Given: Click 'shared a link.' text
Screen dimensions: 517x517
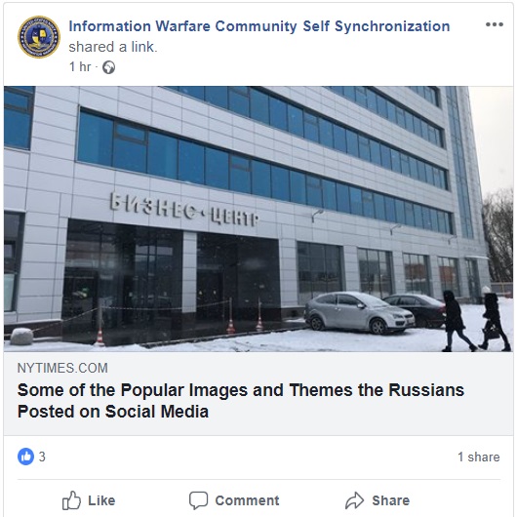Looking at the screenshot, I should click(113, 47).
